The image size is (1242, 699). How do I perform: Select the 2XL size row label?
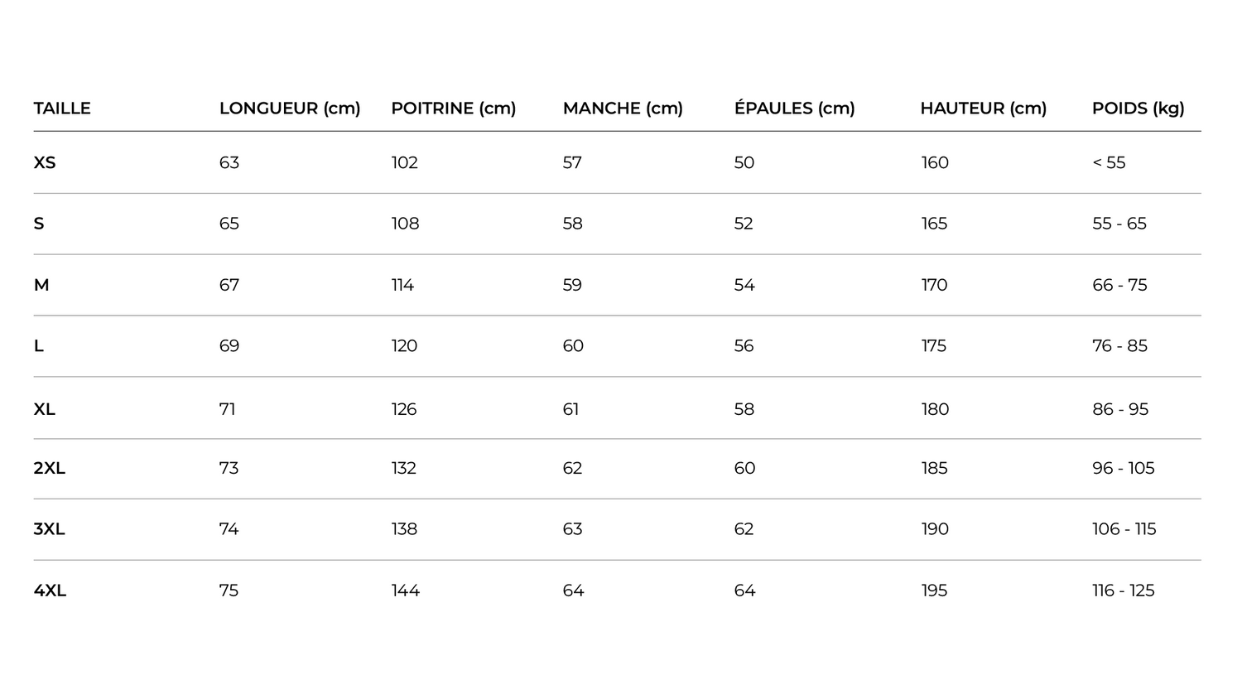tap(49, 468)
